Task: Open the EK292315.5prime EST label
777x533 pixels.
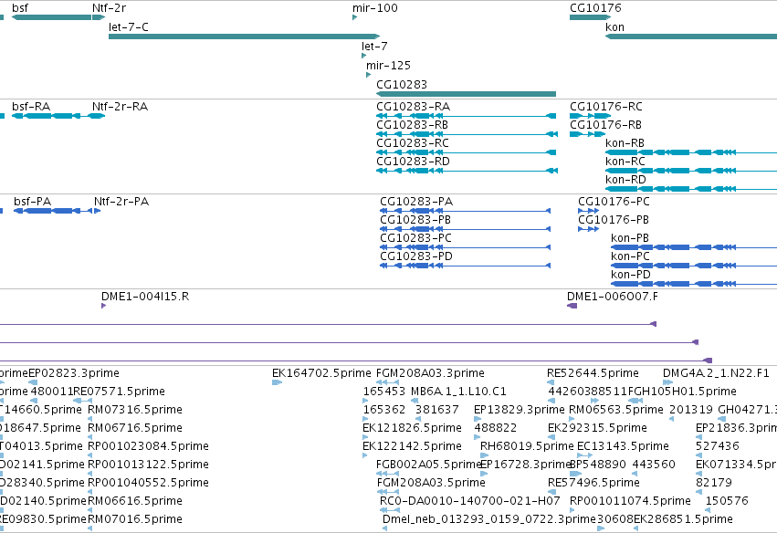Action: (598, 428)
